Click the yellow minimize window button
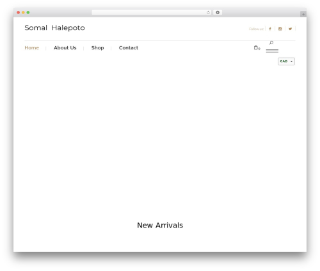Screen dimensions: 320x271 pos(23,12)
